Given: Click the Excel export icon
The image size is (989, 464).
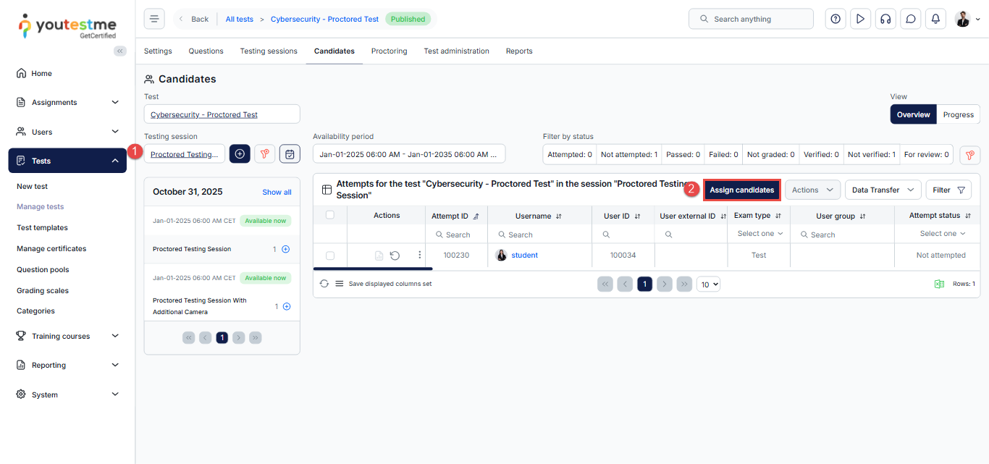Looking at the screenshot, I should [x=939, y=284].
